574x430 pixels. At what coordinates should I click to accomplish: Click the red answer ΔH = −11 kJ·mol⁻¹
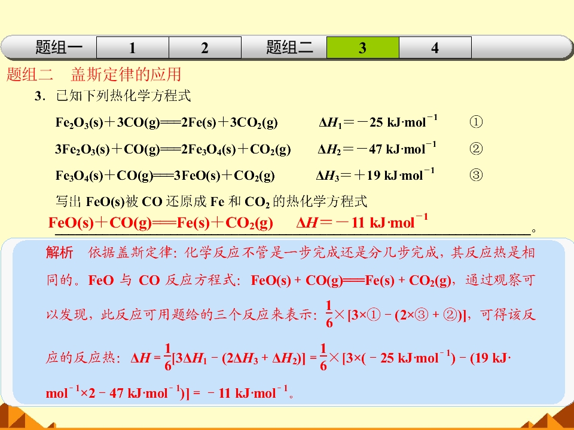tap(362, 222)
